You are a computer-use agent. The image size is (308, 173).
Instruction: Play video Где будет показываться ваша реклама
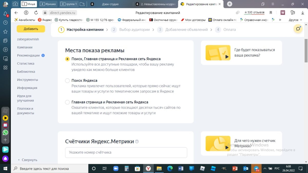tap(218, 52)
